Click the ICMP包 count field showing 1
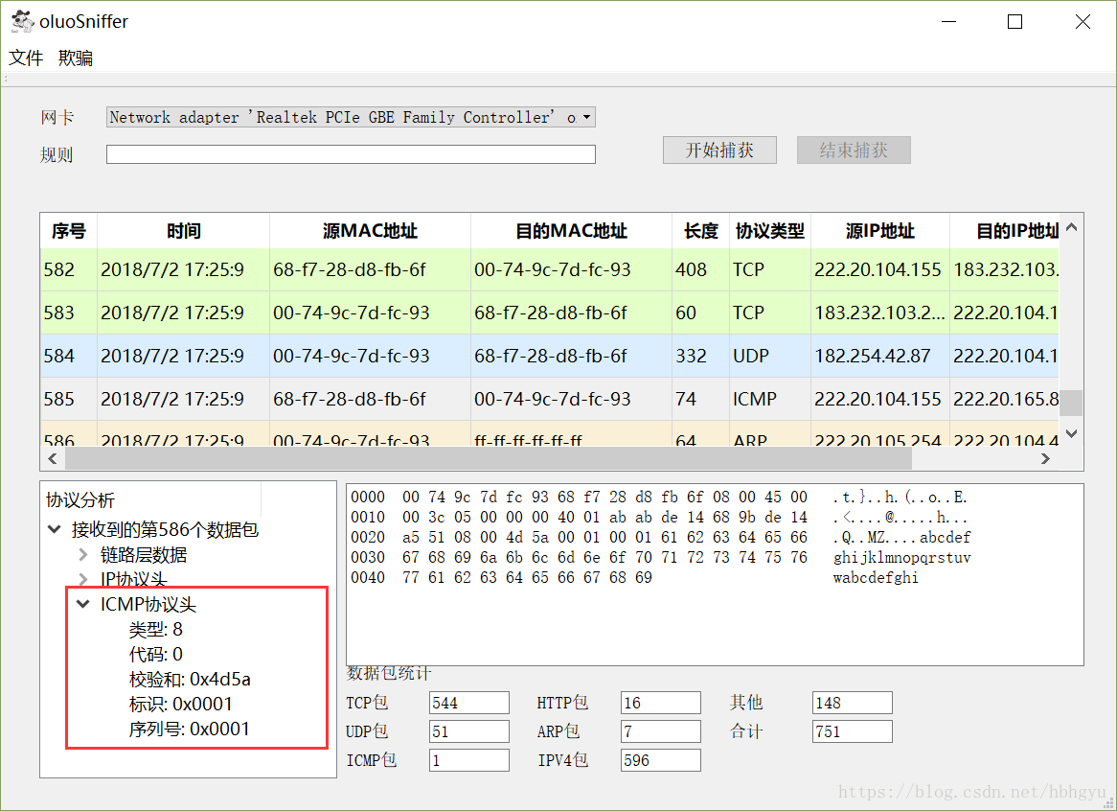Viewport: 1117px width, 811px height. pyautogui.click(x=469, y=760)
